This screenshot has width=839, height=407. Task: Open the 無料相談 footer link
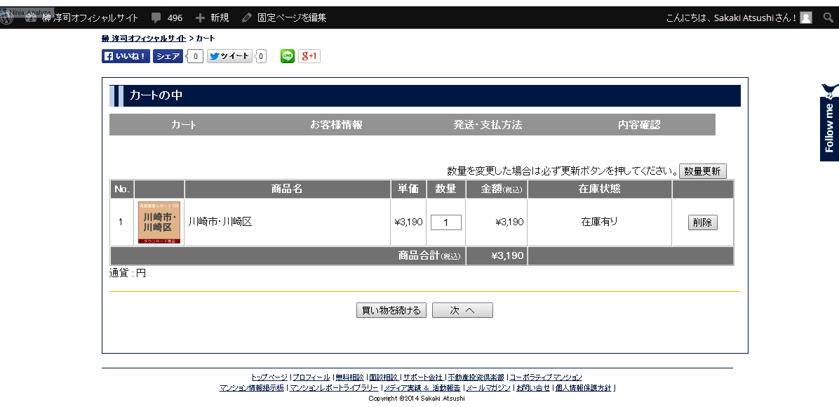click(348, 378)
